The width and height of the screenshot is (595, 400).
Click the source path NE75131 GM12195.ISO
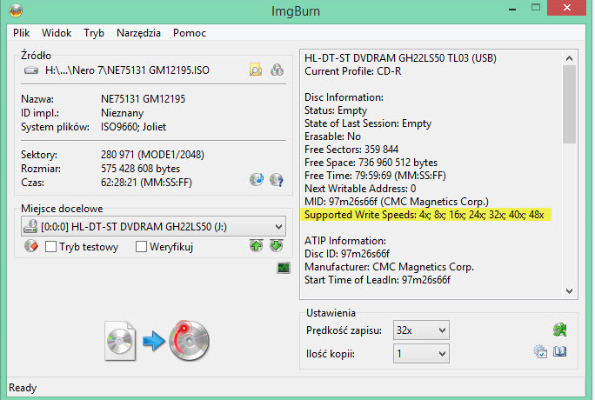point(127,70)
